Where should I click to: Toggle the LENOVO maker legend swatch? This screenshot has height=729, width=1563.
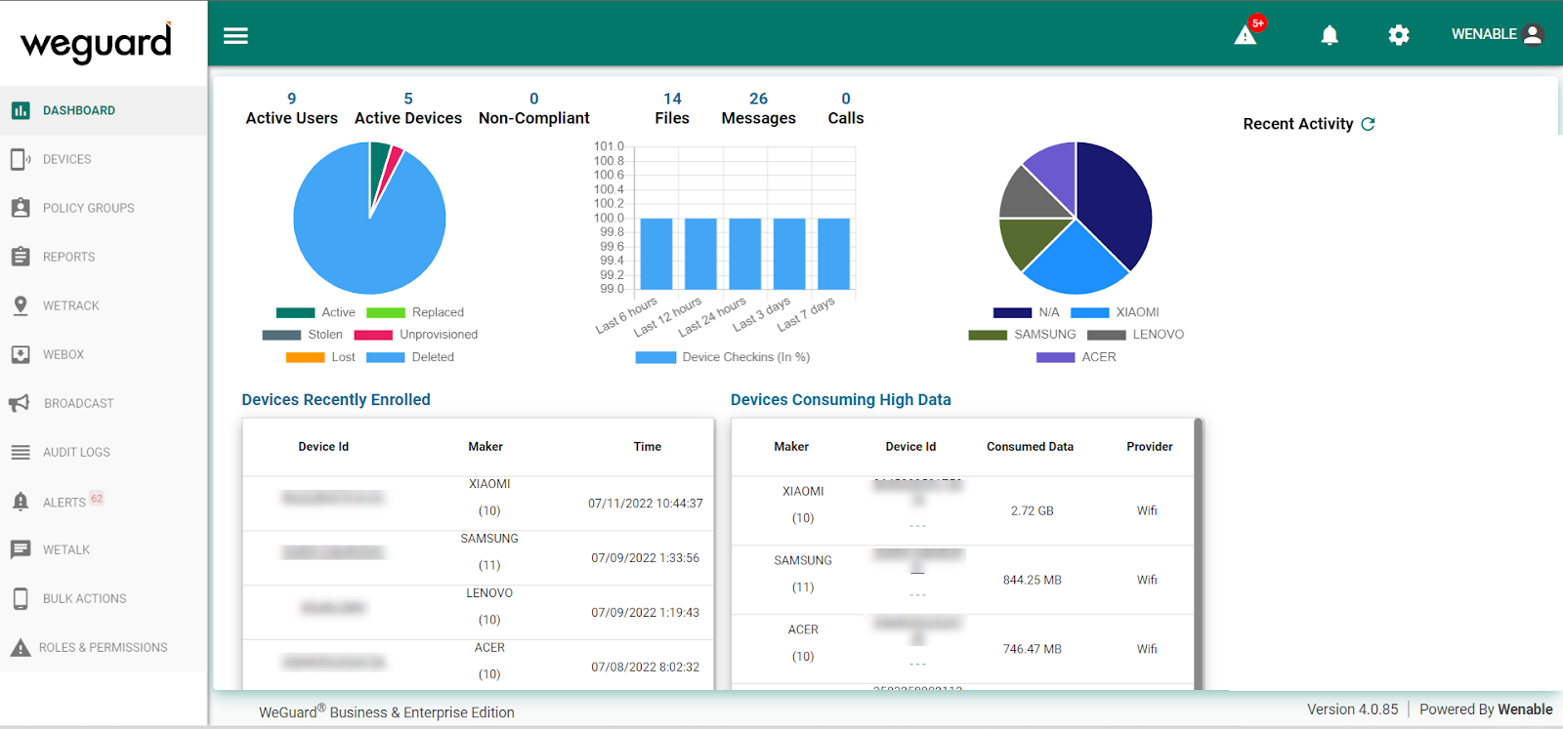(1107, 335)
